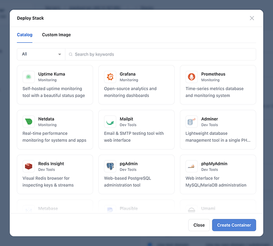This screenshot has width=273, height=246.
Task: Click the Prometheus flame logo icon
Action: (192, 77)
